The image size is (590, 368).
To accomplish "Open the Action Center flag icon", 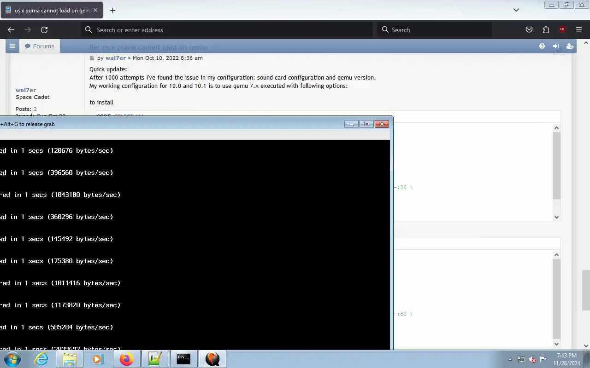I will coord(543,359).
